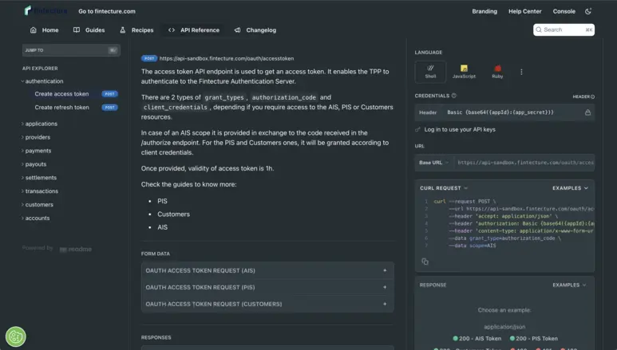Switch to the Changelog tab
The image size is (617, 350).
255,30
